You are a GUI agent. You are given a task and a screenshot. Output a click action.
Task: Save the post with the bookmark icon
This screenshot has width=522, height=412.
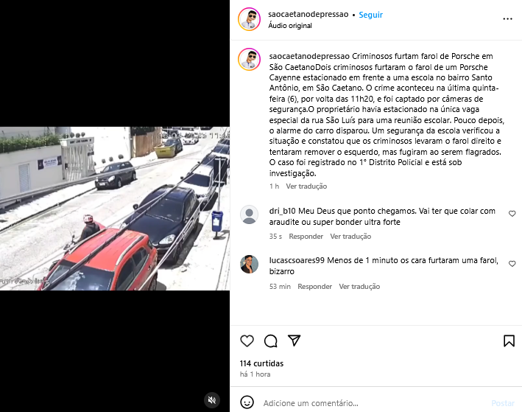pos(509,341)
